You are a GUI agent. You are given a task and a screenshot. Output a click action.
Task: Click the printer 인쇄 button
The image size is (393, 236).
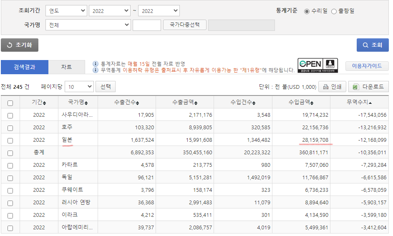332,87
